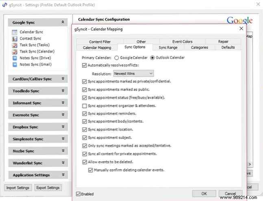
Task: Switch to the Defaults tab
Action: pos(228,48)
